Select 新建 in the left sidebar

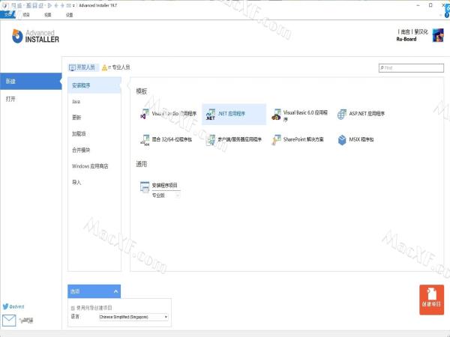tap(31, 82)
